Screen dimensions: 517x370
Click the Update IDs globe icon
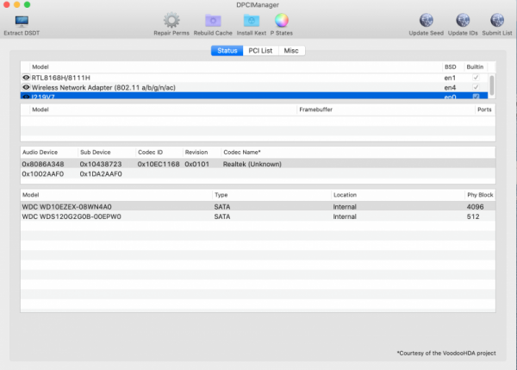pyautogui.click(x=463, y=21)
